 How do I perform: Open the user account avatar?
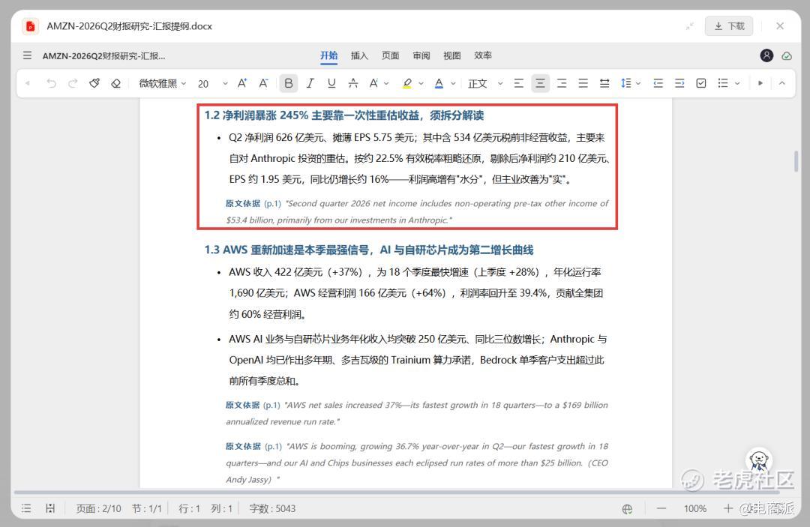coord(766,55)
